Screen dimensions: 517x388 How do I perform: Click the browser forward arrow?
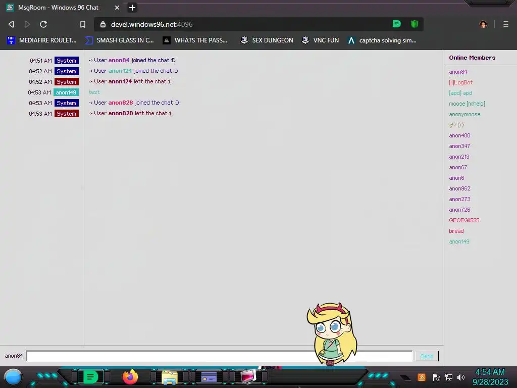[27, 24]
